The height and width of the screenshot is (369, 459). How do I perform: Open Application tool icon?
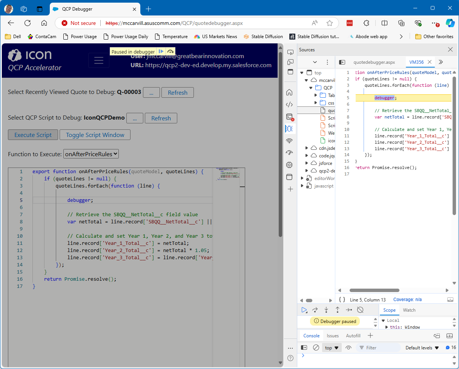click(x=290, y=177)
